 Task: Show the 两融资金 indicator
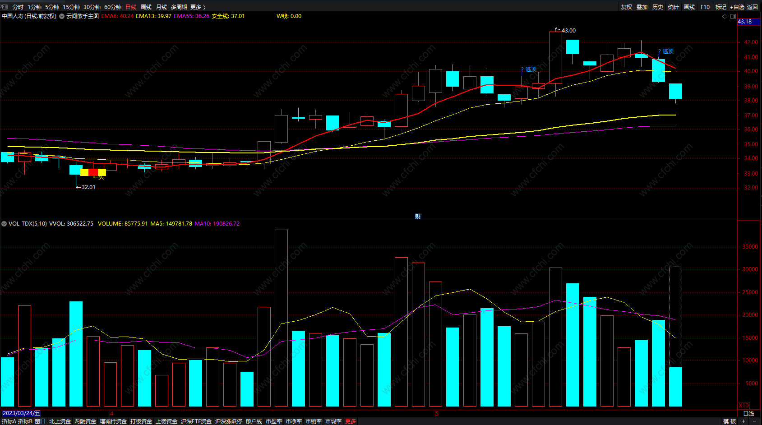pyautogui.click(x=85, y=421)
